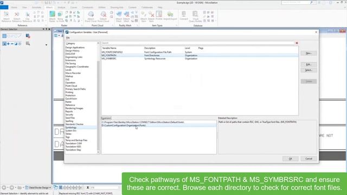Select the Point Cloud category
This screenshot has height=195, width=347.
click(x=71, y=86)
